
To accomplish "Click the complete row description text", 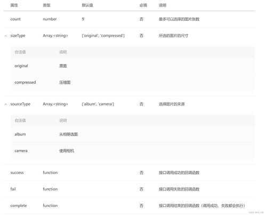I will click(x=202, y=205).
